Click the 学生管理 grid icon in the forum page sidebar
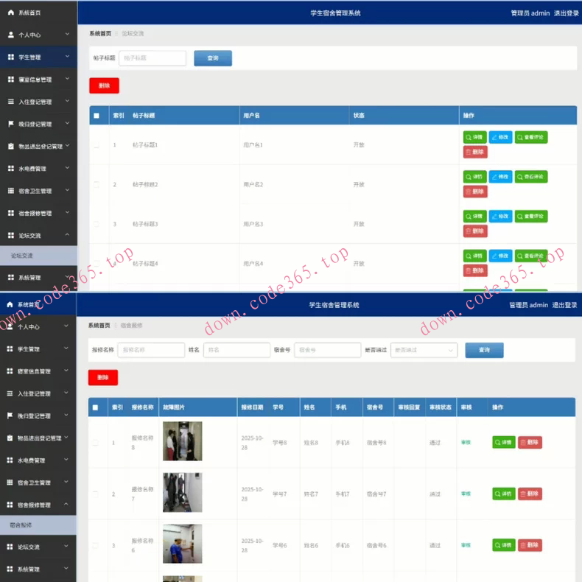The image size is (582, 582). coord(11,57)
